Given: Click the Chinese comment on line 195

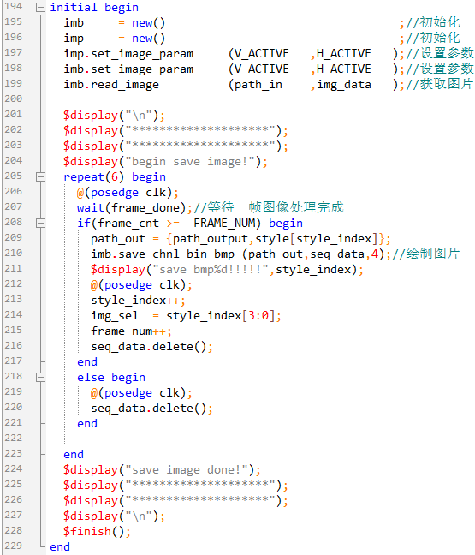Looking at the screenshot, I should click(433, 22).
